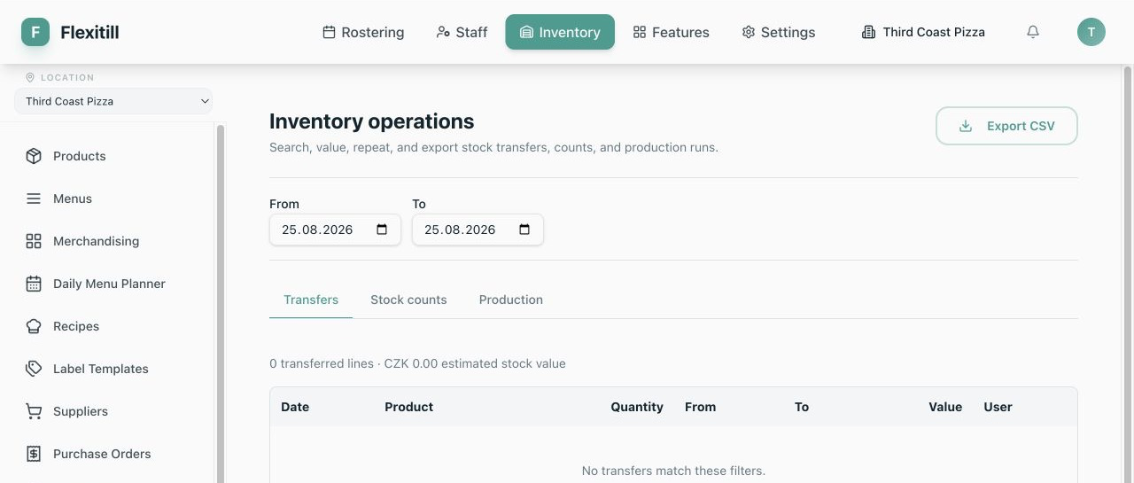This screenshot has height=483, width=1134.
Task: Click the Merchandising grid icon
Action: click(34, 241)
